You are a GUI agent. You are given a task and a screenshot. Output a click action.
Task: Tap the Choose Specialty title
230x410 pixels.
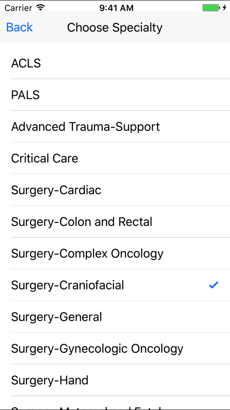(114, 28)
